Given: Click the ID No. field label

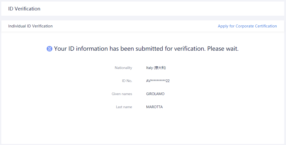Looking at the screenshot, I should [x=127, y=81].
